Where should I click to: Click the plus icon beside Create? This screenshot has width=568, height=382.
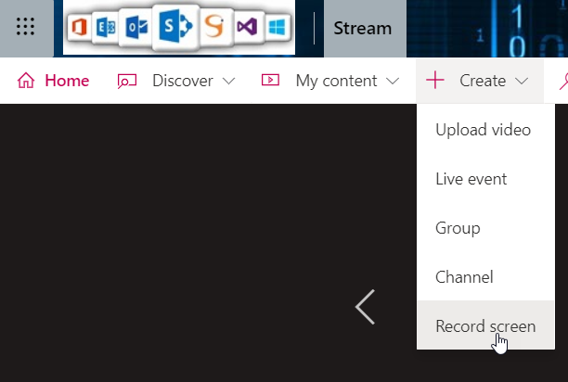pyautogui.click(x=434, y=81)
